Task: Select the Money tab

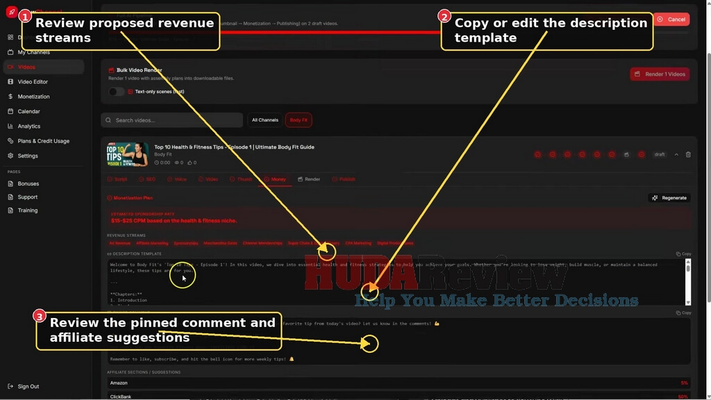Action: point(275,179)
